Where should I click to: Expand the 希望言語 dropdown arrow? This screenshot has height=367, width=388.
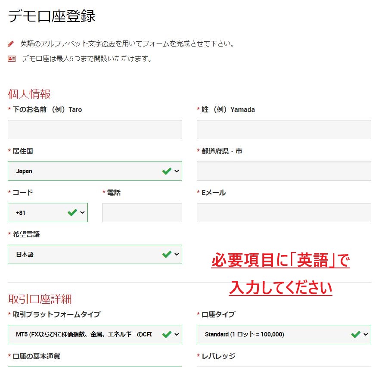tap(177, 254)
